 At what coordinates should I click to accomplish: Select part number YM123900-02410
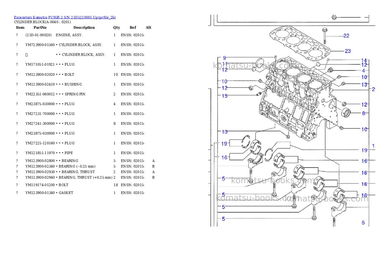pyautogui.click(x=40, y=85)
